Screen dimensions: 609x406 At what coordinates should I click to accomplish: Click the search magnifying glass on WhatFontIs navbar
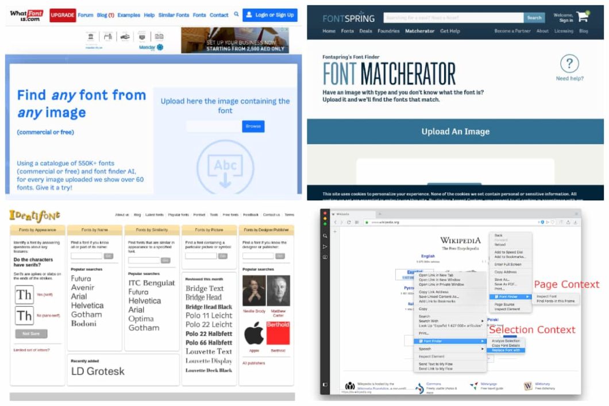(236, 15)
